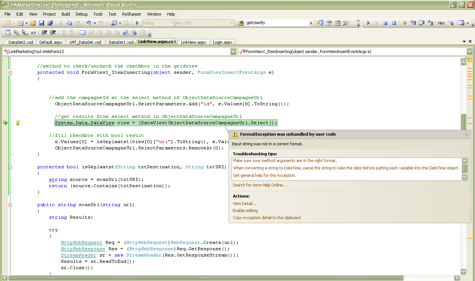Click the ReSharper lightbulb quick-fix icon

tap(17, 123)
